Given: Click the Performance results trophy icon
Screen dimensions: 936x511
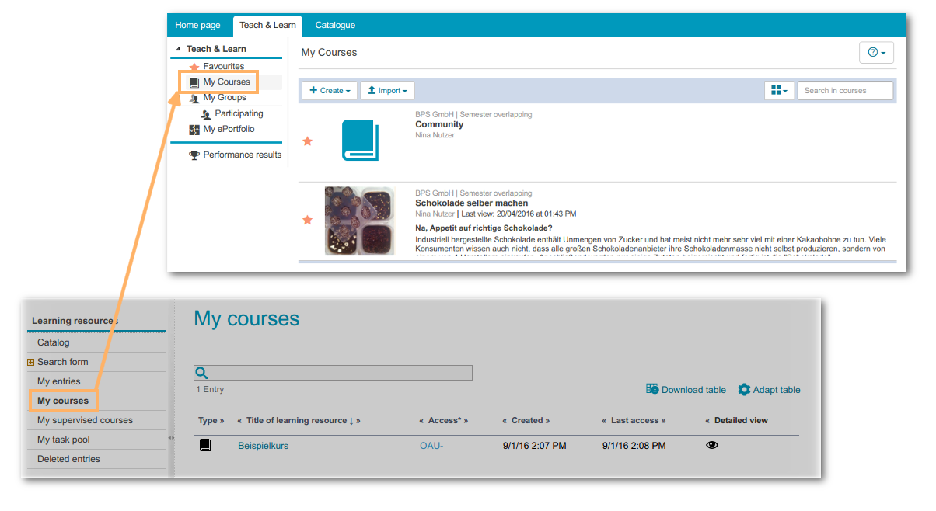Looking at the screenshot, I should pyautogui.click(x=194, y=155).
